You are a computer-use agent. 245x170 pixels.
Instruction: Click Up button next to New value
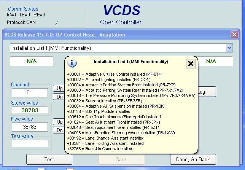pyautogui.click(x=59, y=122)
